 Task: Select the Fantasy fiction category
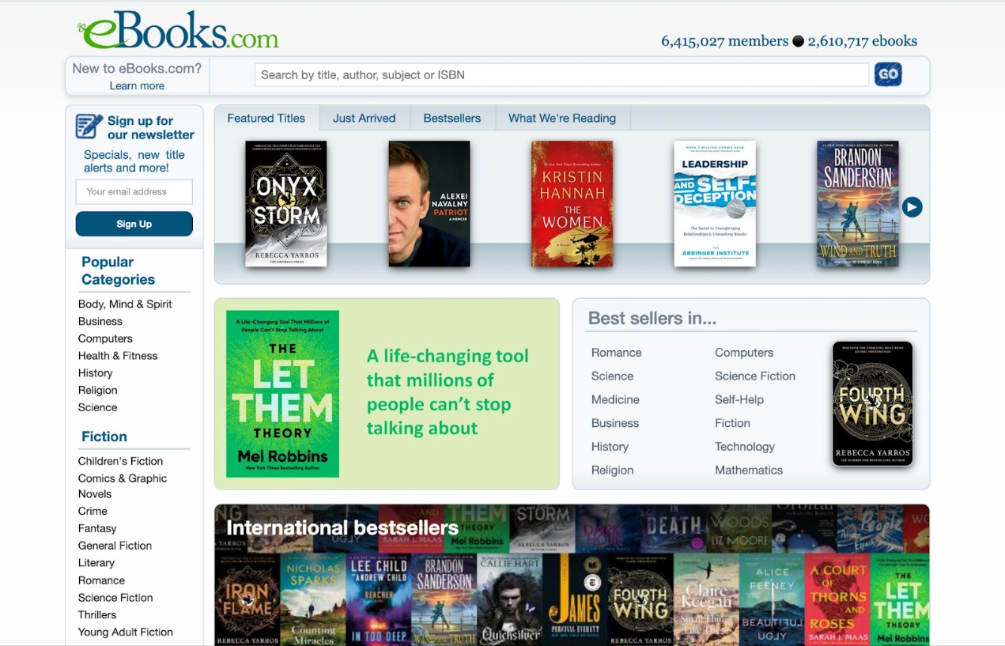97,528
